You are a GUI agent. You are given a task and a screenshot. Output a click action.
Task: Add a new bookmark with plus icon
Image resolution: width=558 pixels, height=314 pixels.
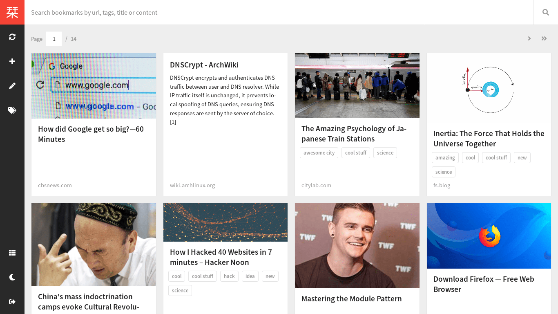click(12, 61)
